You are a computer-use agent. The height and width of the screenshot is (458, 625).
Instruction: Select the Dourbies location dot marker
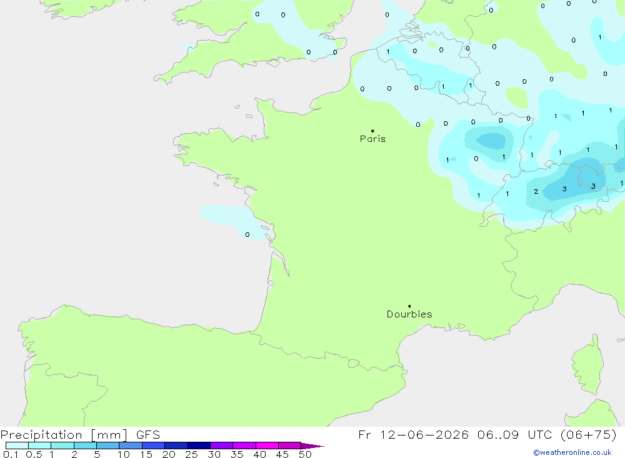tap(409, 306)
